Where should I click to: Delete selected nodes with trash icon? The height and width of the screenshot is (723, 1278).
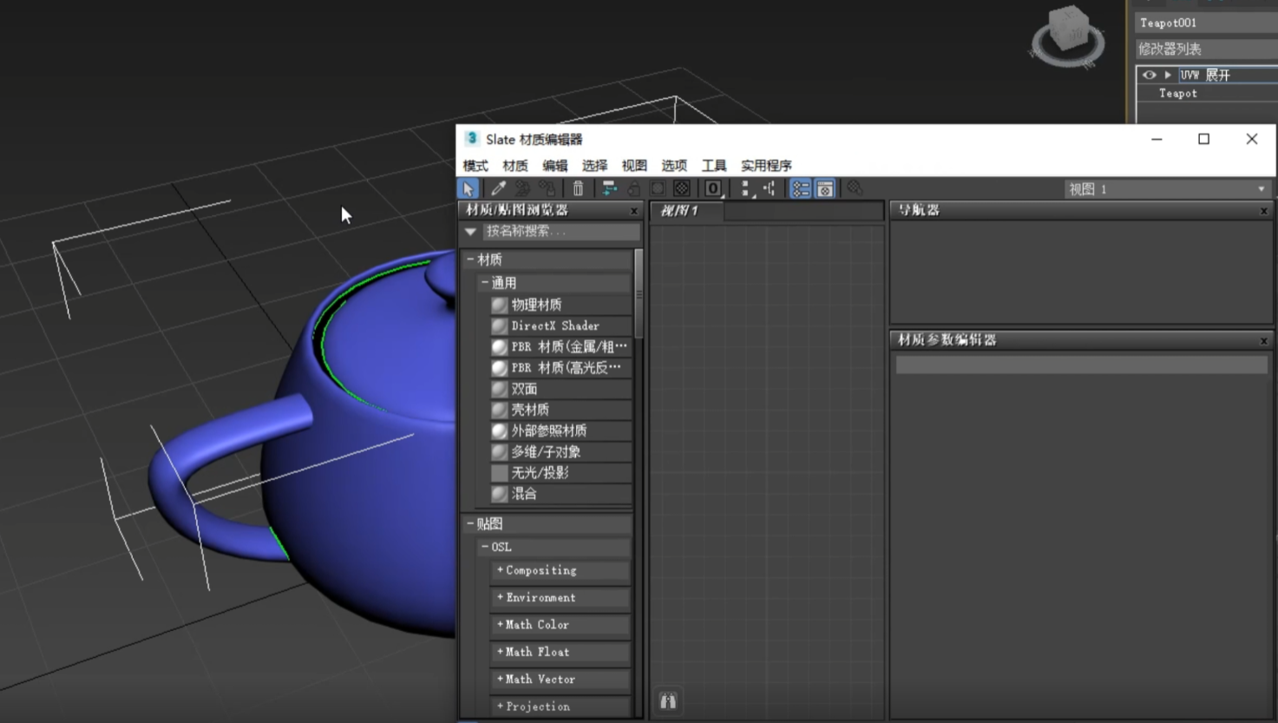point(578,188)
